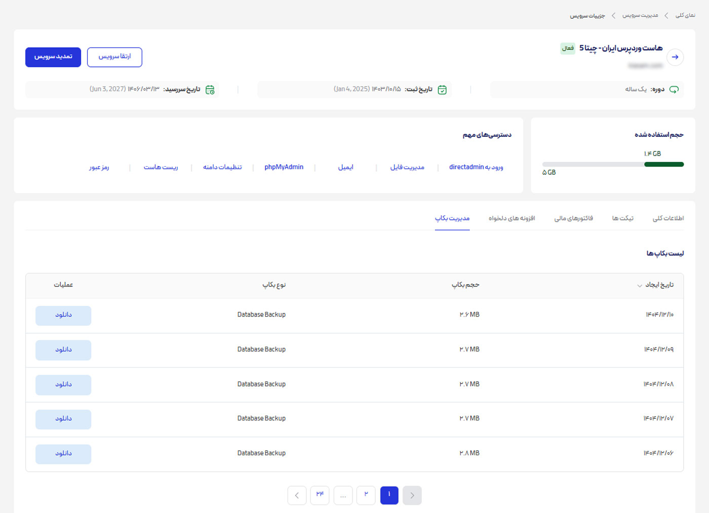Sort by creation date column chevron
This screenshot has height=513, width=709.
click(640, 286)
